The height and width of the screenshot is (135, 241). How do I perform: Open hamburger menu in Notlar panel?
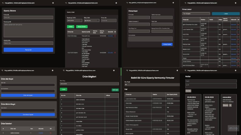point(185,71)
